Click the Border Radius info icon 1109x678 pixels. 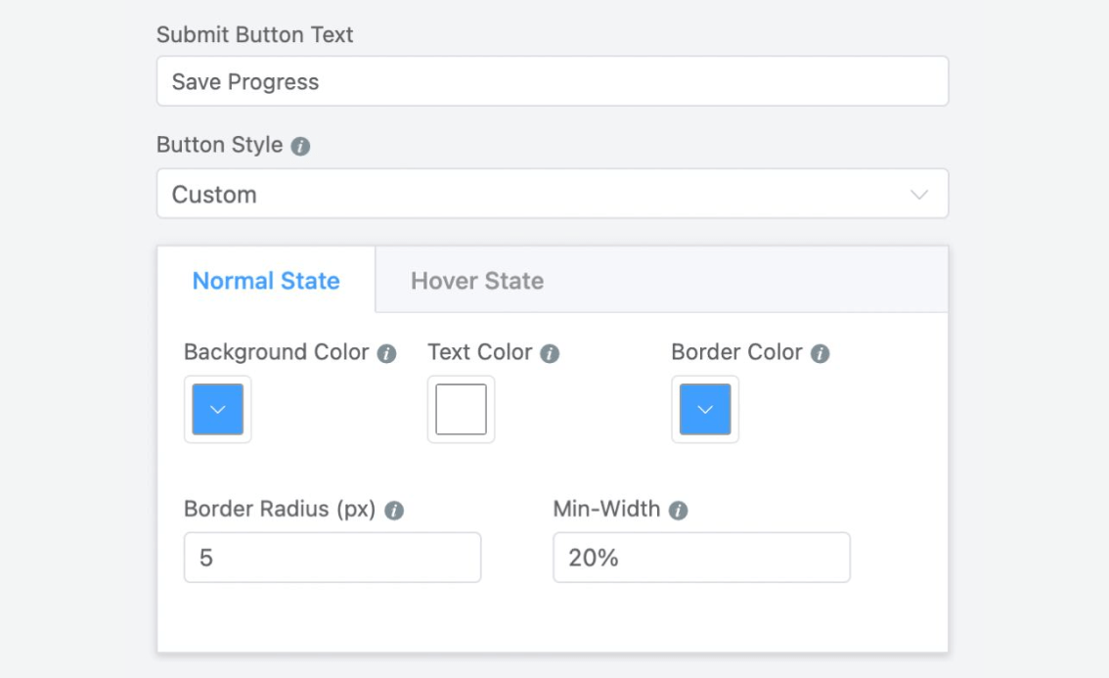coord(394,511)
